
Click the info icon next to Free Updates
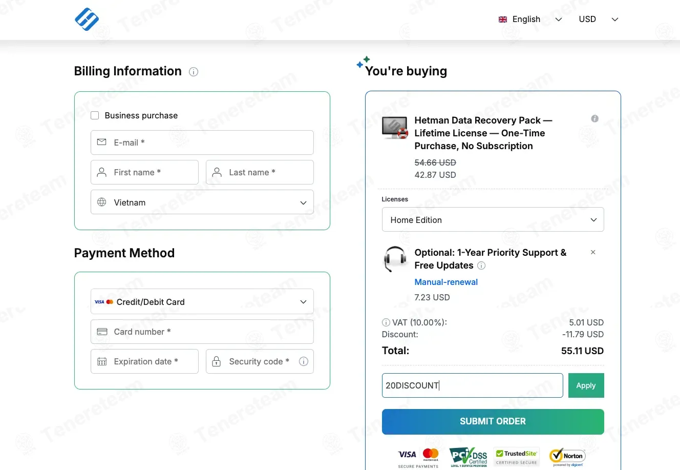click(x=481, y=265)
